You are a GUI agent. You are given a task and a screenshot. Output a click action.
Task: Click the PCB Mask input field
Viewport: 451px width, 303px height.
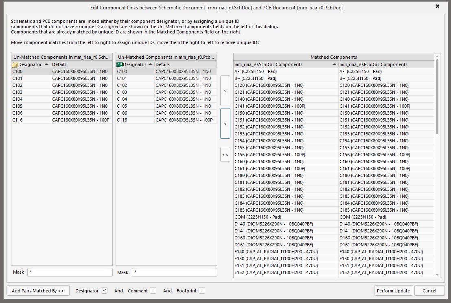[174, 272]
